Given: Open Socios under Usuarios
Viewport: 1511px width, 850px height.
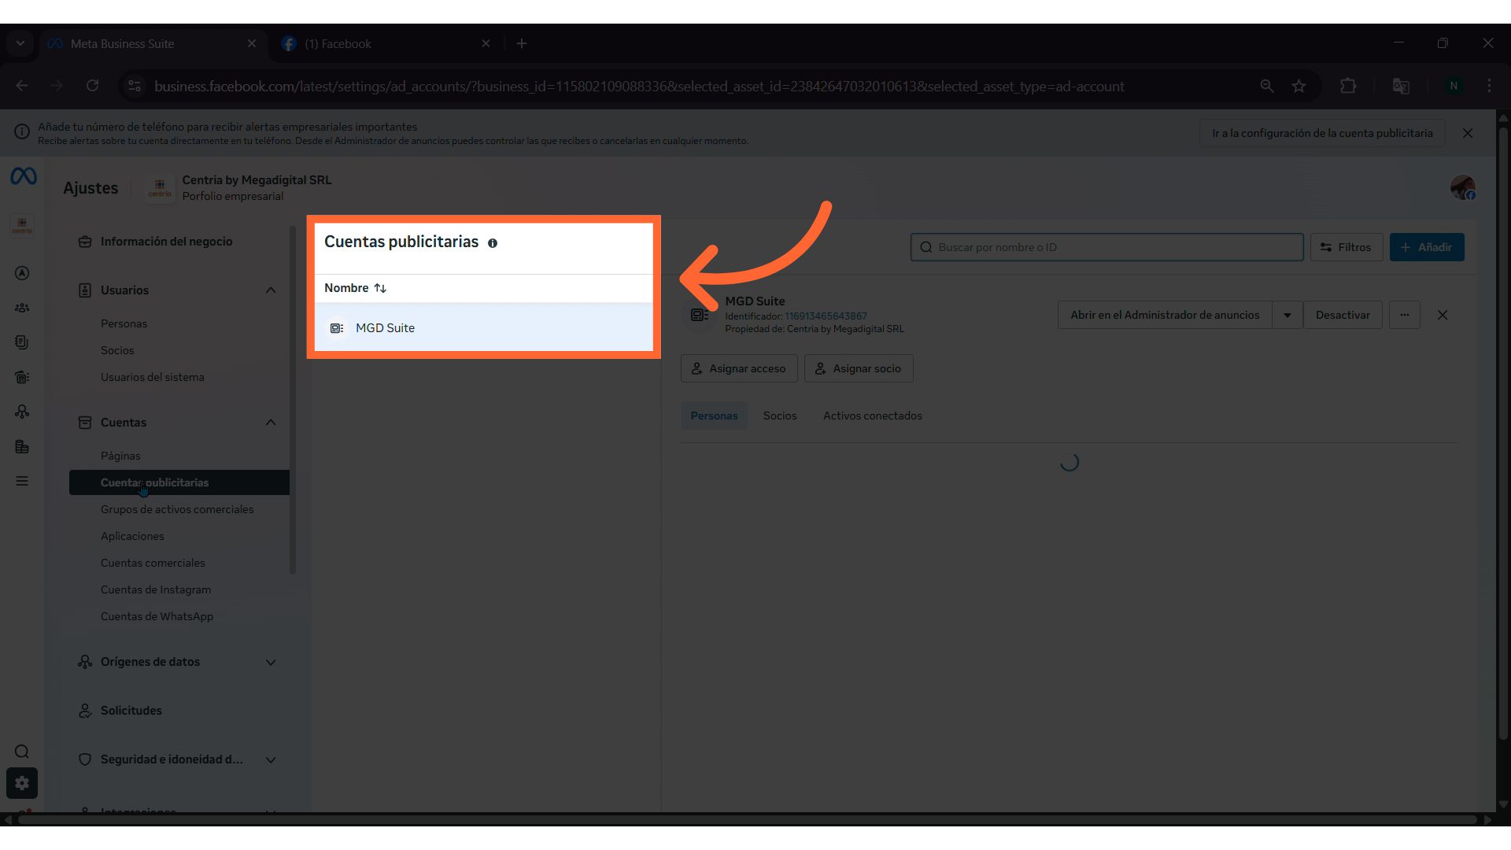Looking at the screenshot, I should (117, 350).
